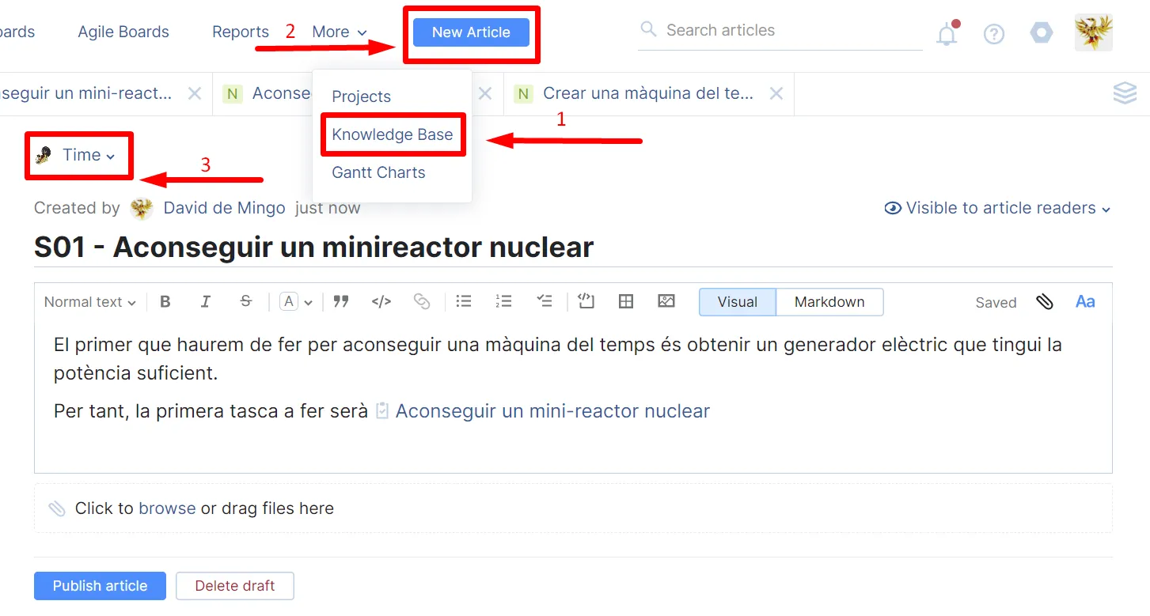Toggle the Aa text size option
The width and height of the screenshot is (1150, 616).
click(1085, 301)
